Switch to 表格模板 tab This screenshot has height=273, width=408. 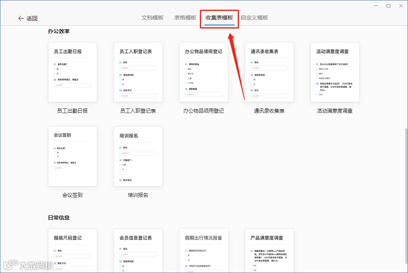[x=185, y=18]
